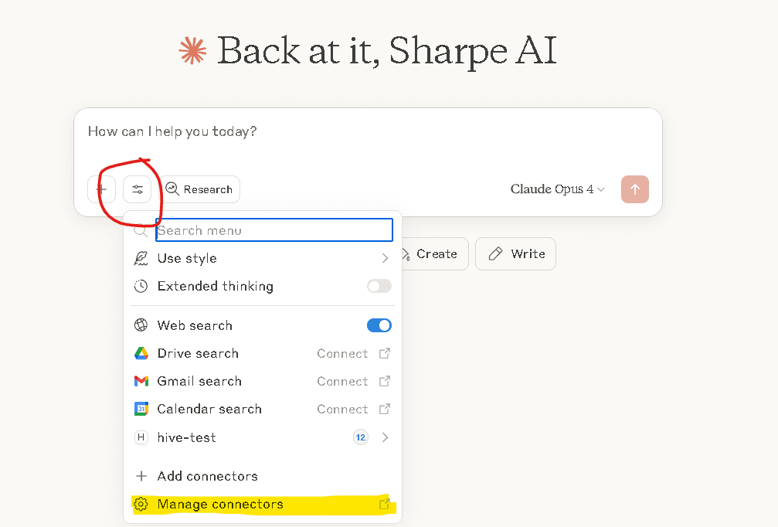
Task: Disable Web search
Action: [x=379, y=325]
